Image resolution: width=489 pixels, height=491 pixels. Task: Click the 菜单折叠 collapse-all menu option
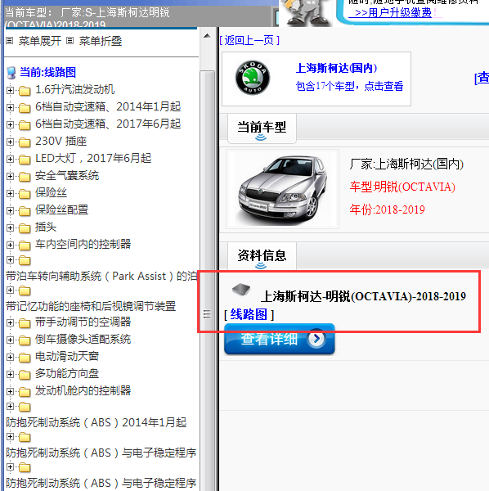coord(101,41)
